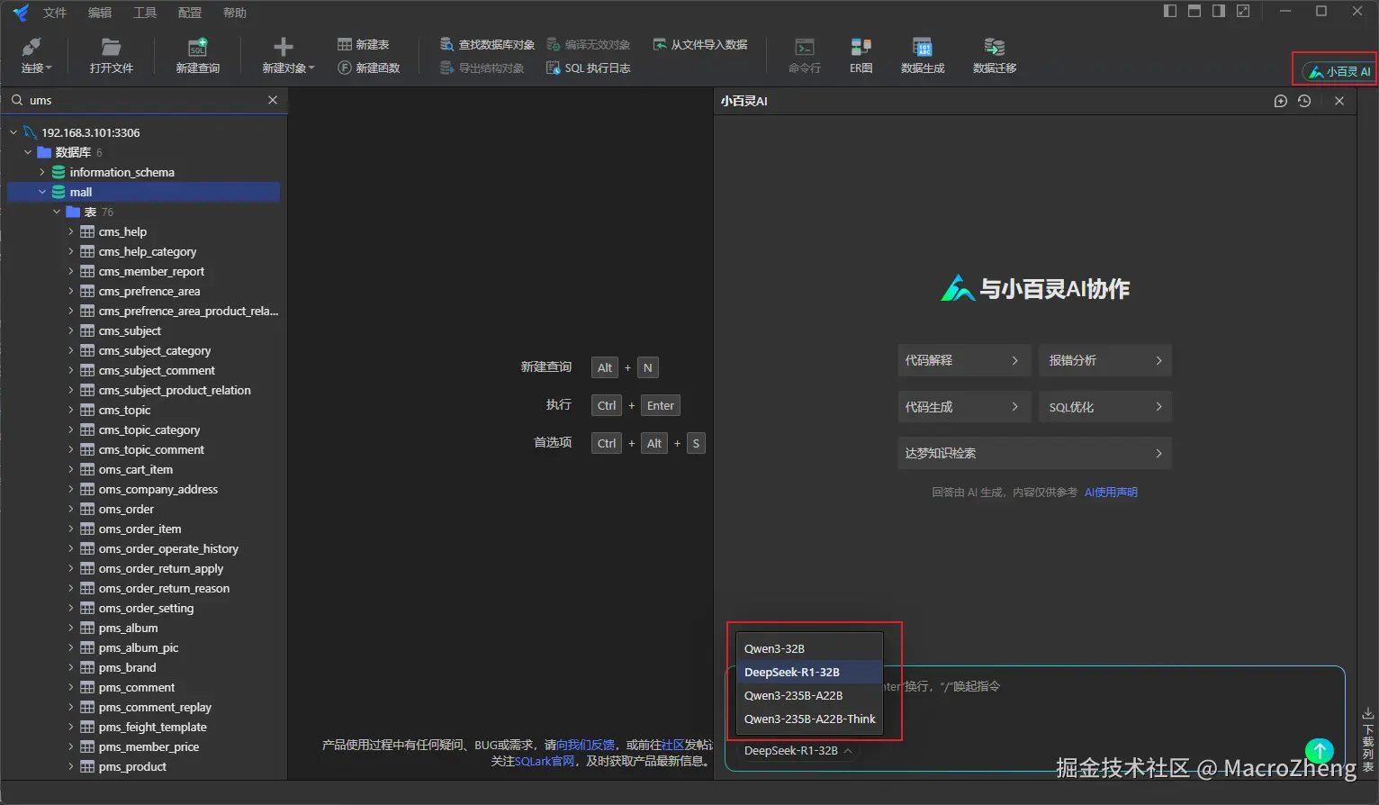1379x805 pixels.
Task: Open the AI使用声明 link
Action: click(x=1111, y=493)
